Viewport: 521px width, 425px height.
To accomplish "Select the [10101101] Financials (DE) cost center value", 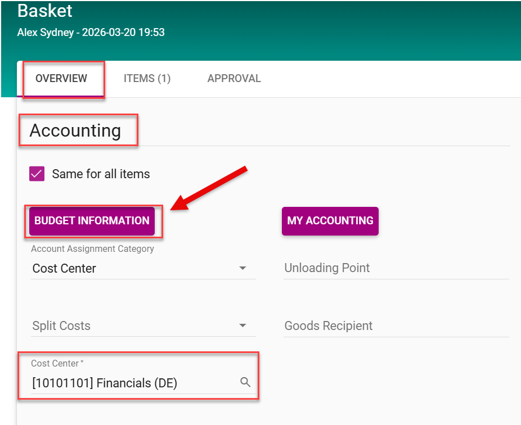I will (x=105, y=383).
